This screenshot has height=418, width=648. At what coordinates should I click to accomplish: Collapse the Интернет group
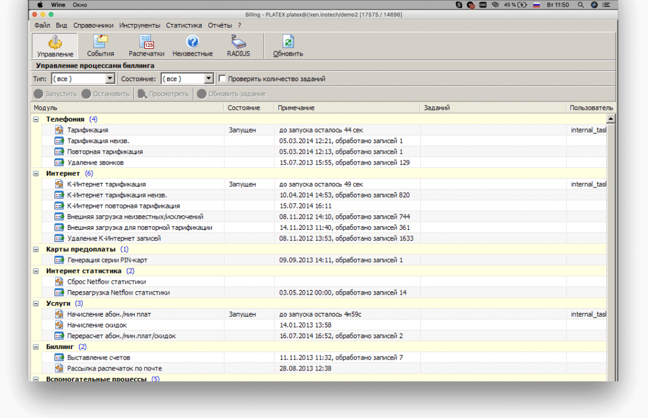pyautogui.click(x=36, y=174)
